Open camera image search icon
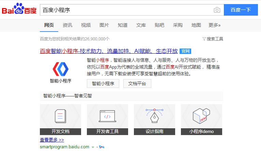 [217, 10]
